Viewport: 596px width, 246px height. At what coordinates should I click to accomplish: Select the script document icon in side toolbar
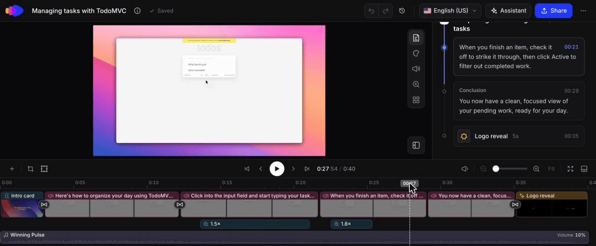416,38
